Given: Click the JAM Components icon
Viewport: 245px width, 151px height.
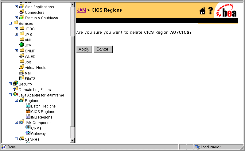Looking at the screenshot, I should coord(22,122).
